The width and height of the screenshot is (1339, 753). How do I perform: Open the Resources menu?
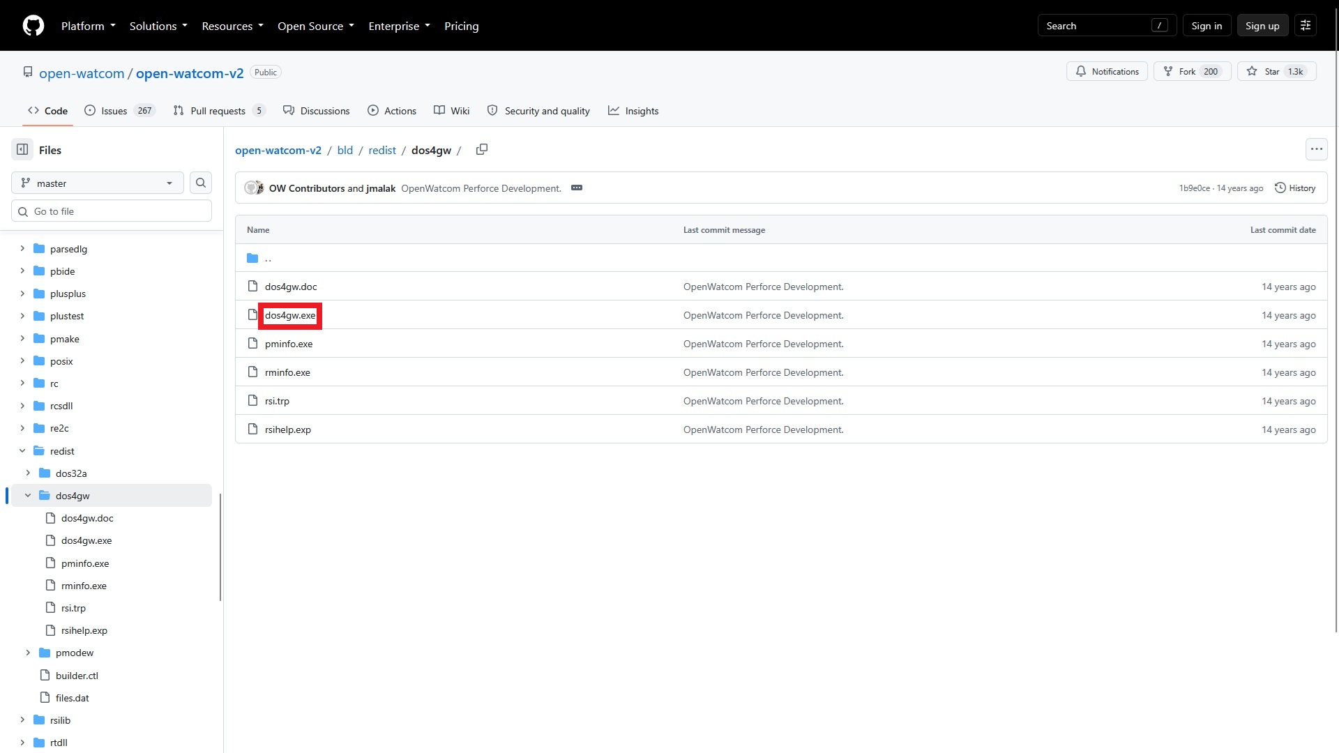(x=232, y=26)
